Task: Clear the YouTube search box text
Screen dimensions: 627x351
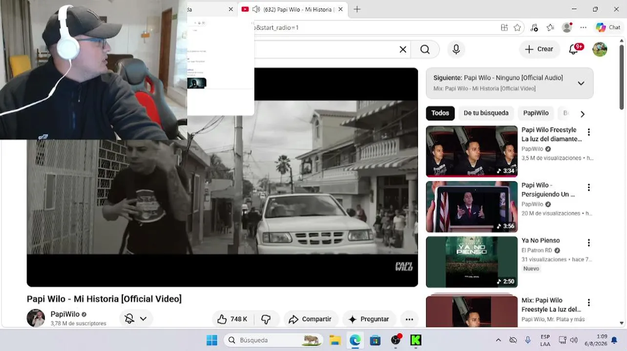Action: [x=403, y=49]
